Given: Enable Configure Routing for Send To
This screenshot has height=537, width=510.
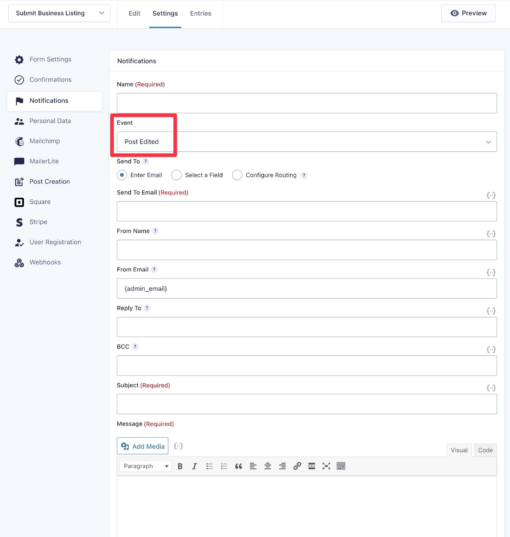Looking at the screenshot, I should tap(237, 175).
